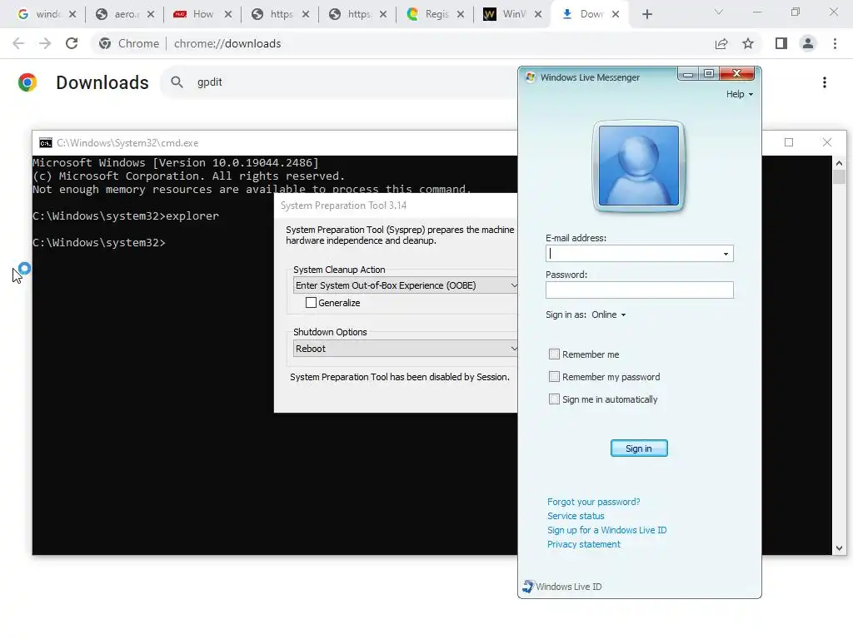853x639 pixels.
Task: Bookmark this page with the star icon
Action: coord(748,43)
